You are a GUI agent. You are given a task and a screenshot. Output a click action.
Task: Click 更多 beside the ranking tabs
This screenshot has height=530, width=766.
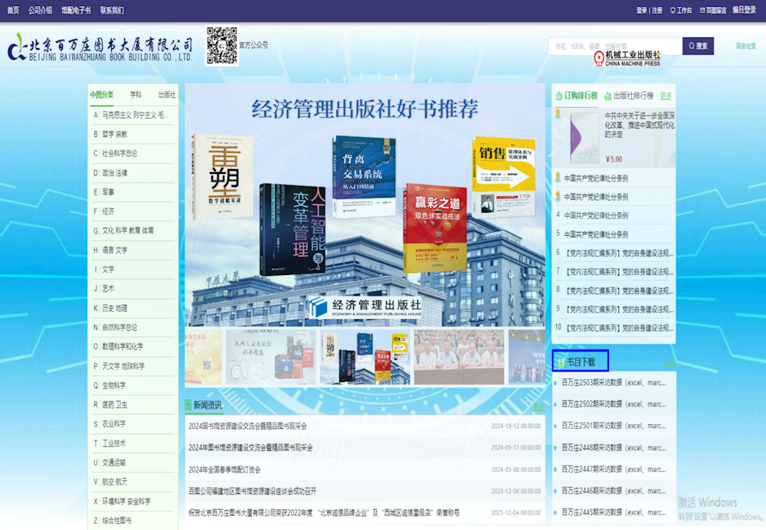666,97
